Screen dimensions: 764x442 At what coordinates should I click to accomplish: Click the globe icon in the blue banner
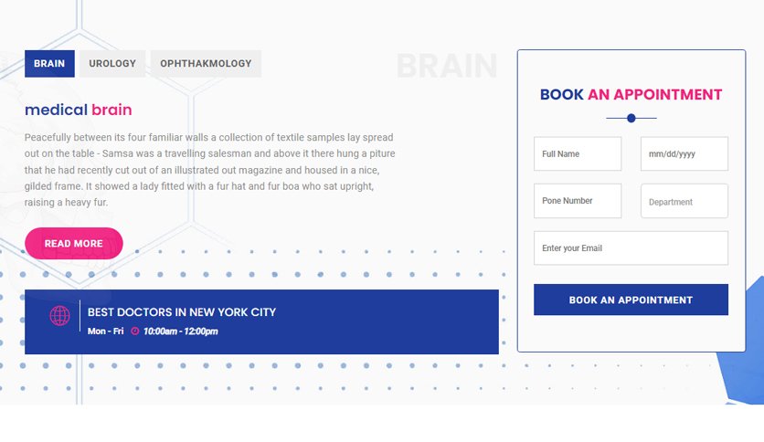pyautogui.click(x=60, y=315)
